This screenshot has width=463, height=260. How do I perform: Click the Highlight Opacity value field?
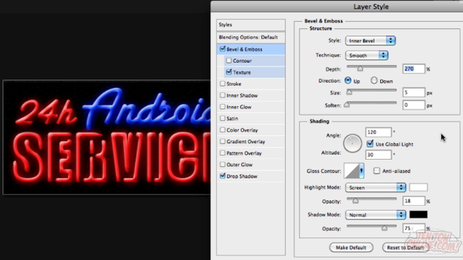click(x=414, y=201)
